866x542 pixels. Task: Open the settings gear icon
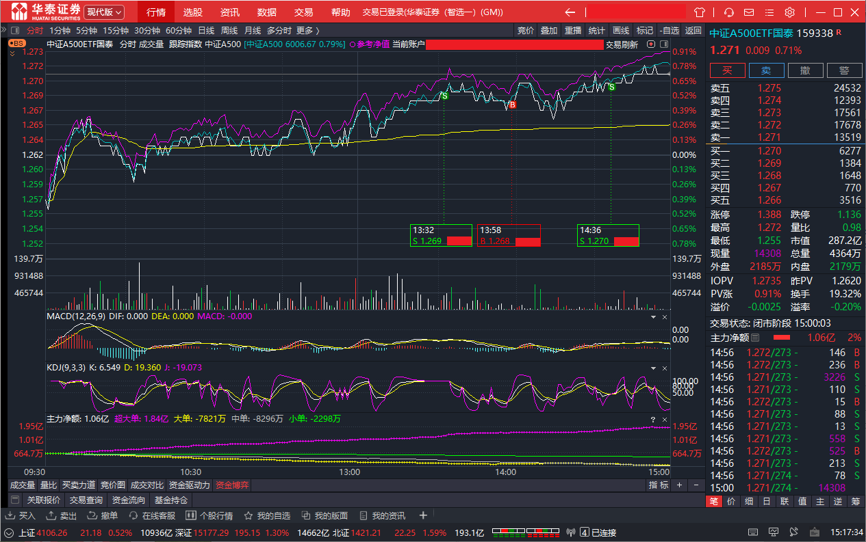[789, 12]
